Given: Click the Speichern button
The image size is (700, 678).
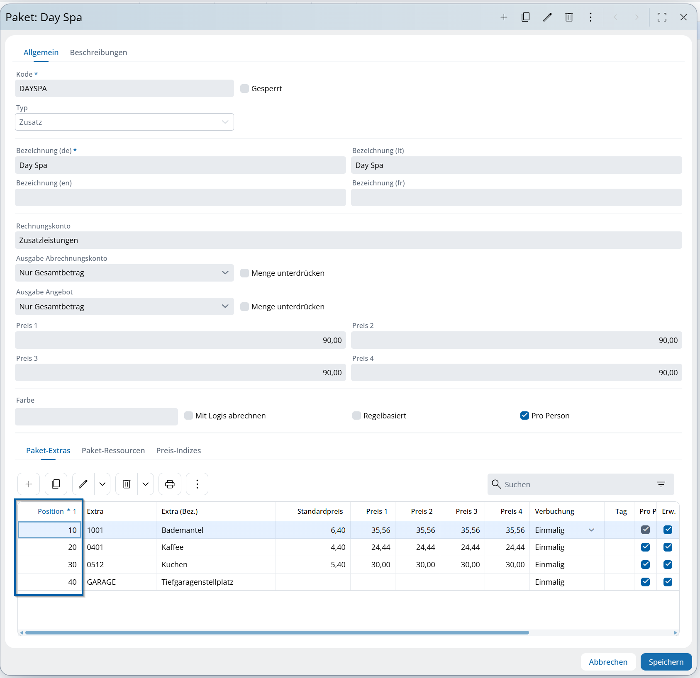Looking at the screenshot, I should point(666,662).
